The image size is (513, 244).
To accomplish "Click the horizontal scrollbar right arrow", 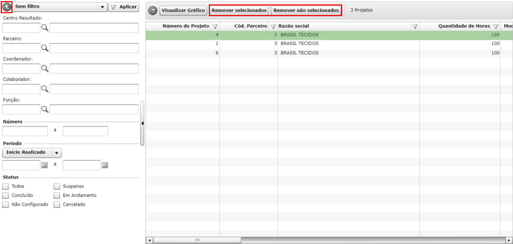I will [510, 240].
